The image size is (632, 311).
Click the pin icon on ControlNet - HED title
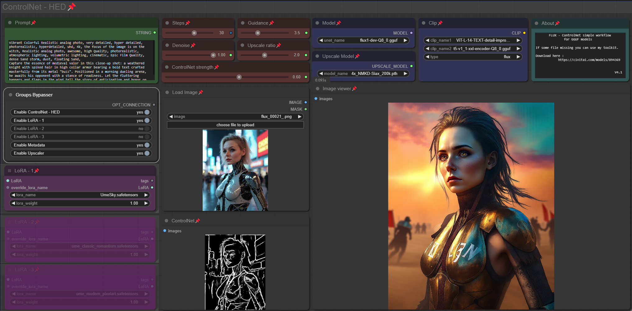click(x=72, y=7)
